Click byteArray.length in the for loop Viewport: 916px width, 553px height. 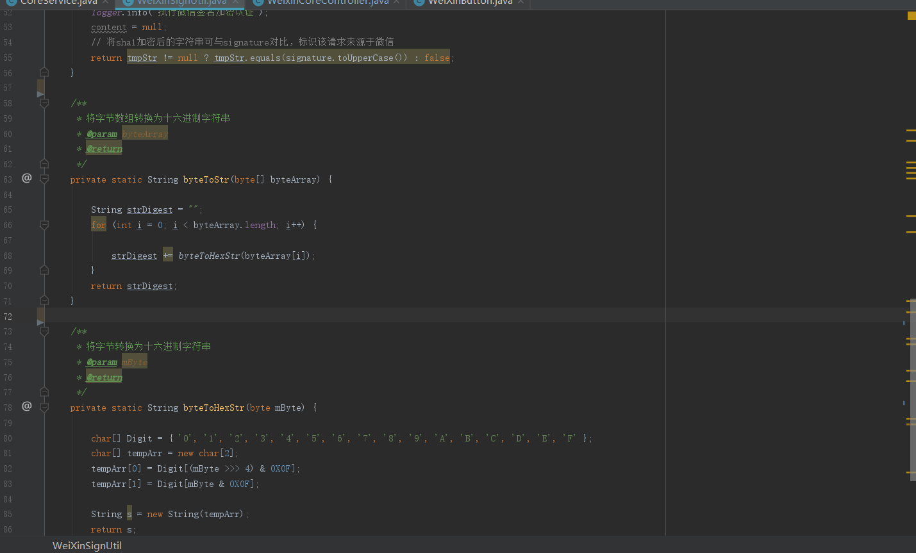tap(235, 225)
